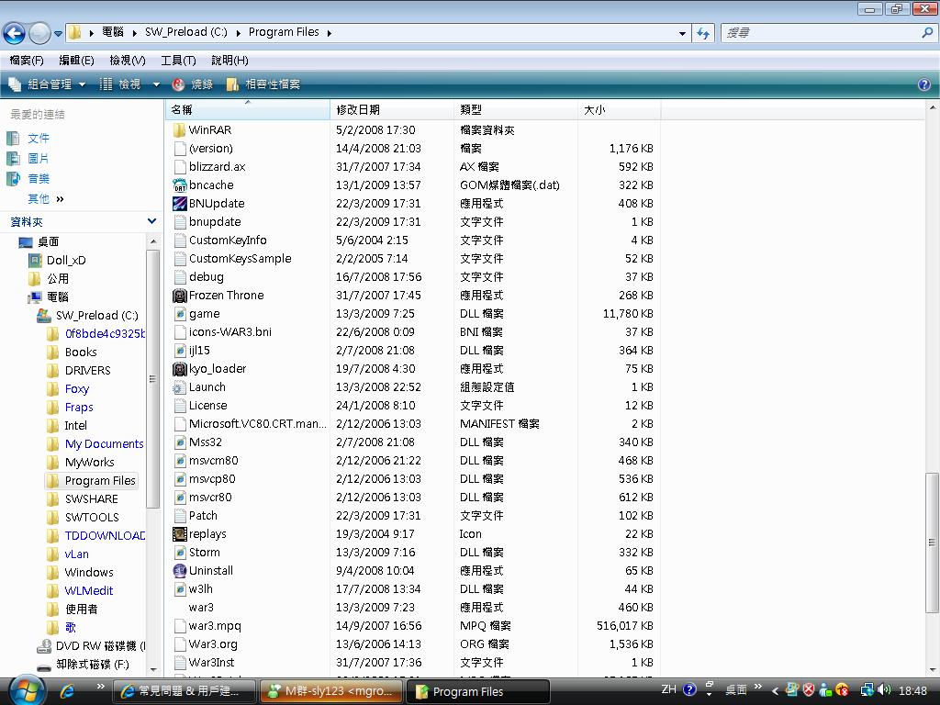This screenshot has height=705, width=940.
Task: Click the bncache GOM media file icon
Action: (180, 185)
